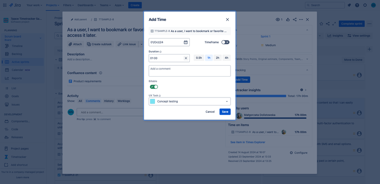This screenshot has width=380, height=184.
Task: Click the thumbs-up vote icon
Action: 288,20
